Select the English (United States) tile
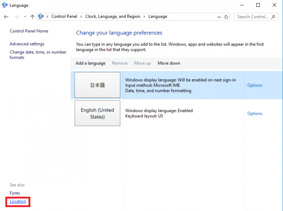The height and width of the screenshot is (211, 283). tap(97, 113)
